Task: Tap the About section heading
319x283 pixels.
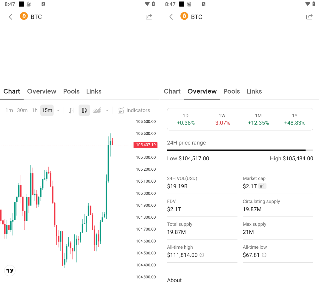Action: pyautogui.click(x=174, y=280)
